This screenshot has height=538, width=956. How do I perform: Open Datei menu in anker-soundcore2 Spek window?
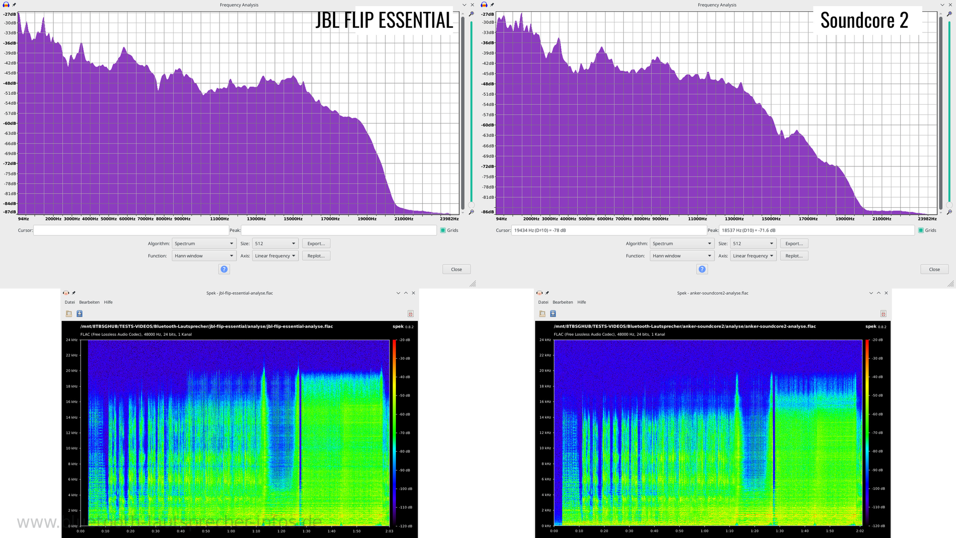[543, 302]
